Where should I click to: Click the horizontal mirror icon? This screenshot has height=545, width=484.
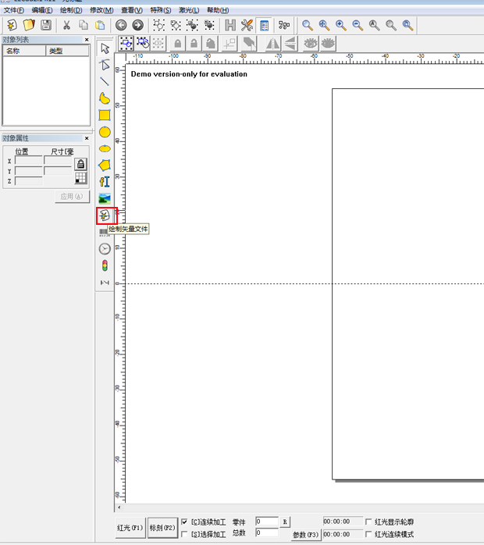point(272,44)
